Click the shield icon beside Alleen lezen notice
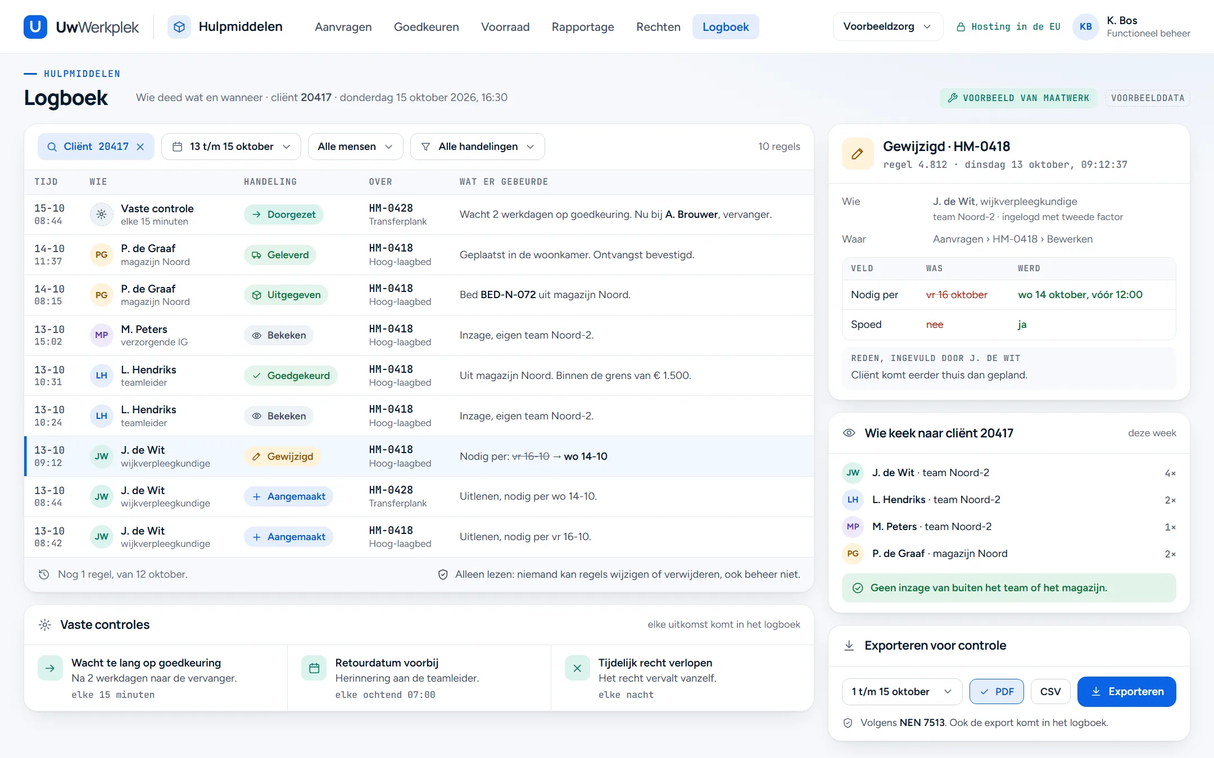 tap(443, 574)
